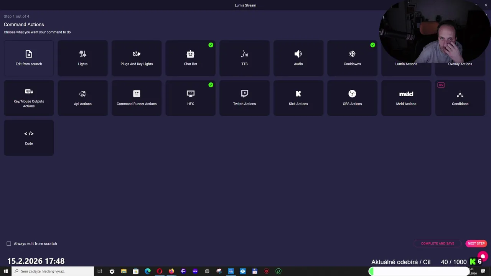Choose Plugs And Key Lights action
The width and height of the screenshot is (491, 276).
click(137, 58)
